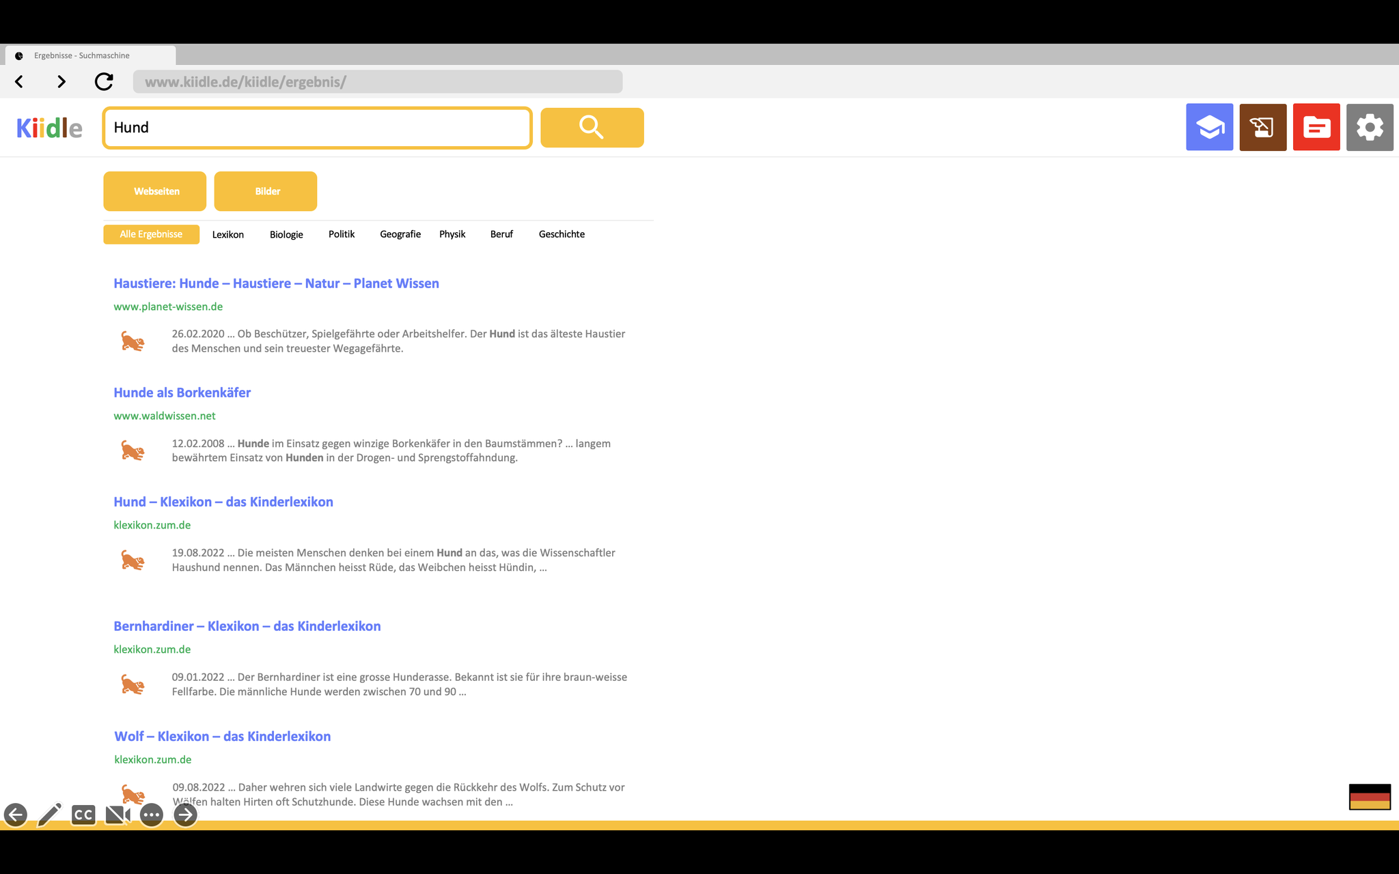1399x874 pixels.
Task: Switch to Bilder results
Action: [265, 191]
